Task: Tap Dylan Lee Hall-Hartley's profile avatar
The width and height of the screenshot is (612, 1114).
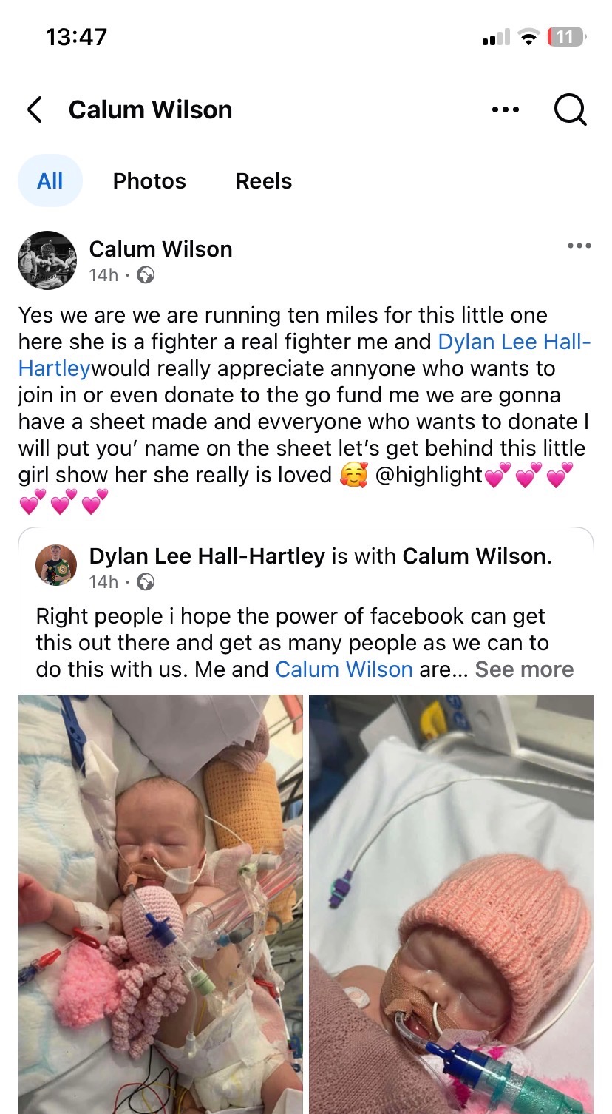Action: click(56, 566)
